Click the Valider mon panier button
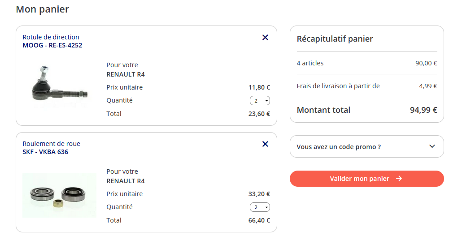The width and height of the screenshot is (462, 240). coord(366,179)
